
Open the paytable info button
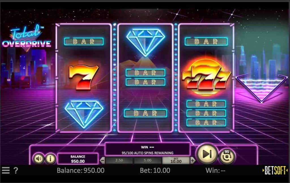point(50,158)
